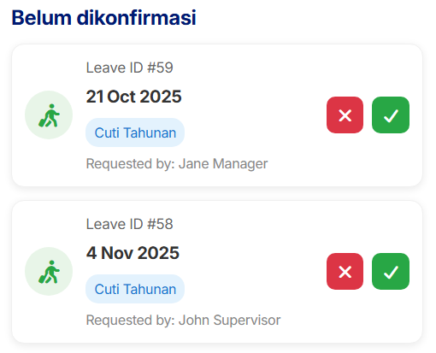Click the traveler luggage icon for Leave #59
The image size is (436, 353).
[x=49, y=115]
